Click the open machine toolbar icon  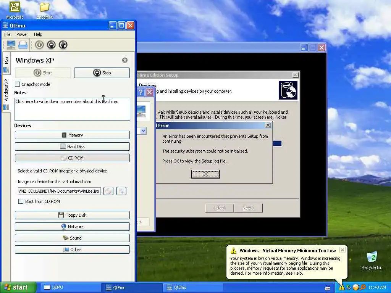[x=23, y=45]
